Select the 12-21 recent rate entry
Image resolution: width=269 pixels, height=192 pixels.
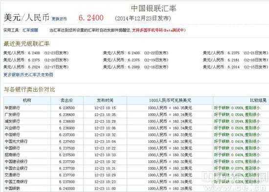tap(235, 53)
